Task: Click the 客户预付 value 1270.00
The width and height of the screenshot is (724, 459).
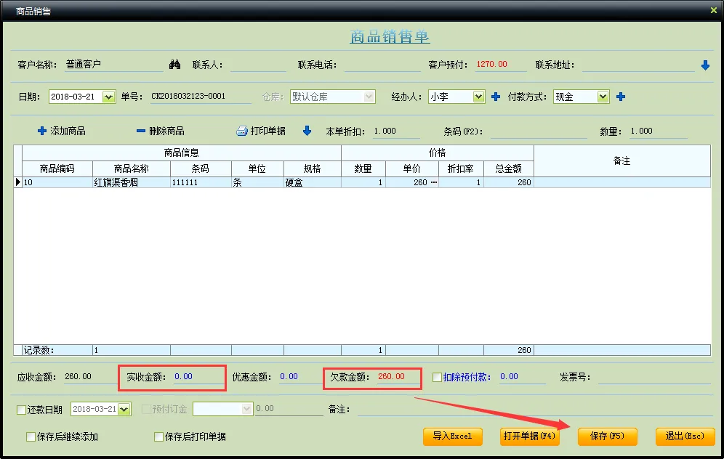Action: 491,64
